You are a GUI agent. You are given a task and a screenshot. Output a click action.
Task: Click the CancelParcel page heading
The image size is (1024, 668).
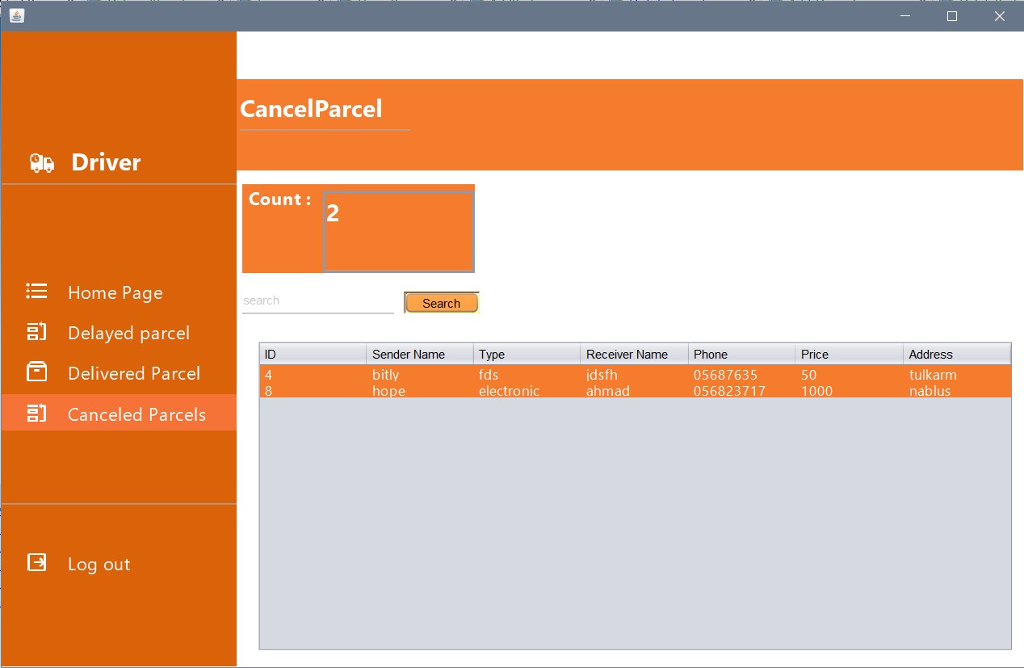[x=311, y=108]
